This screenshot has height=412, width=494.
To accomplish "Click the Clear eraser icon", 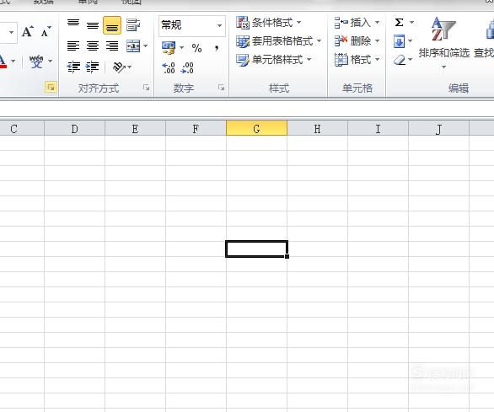I will [x=400, y=60].
